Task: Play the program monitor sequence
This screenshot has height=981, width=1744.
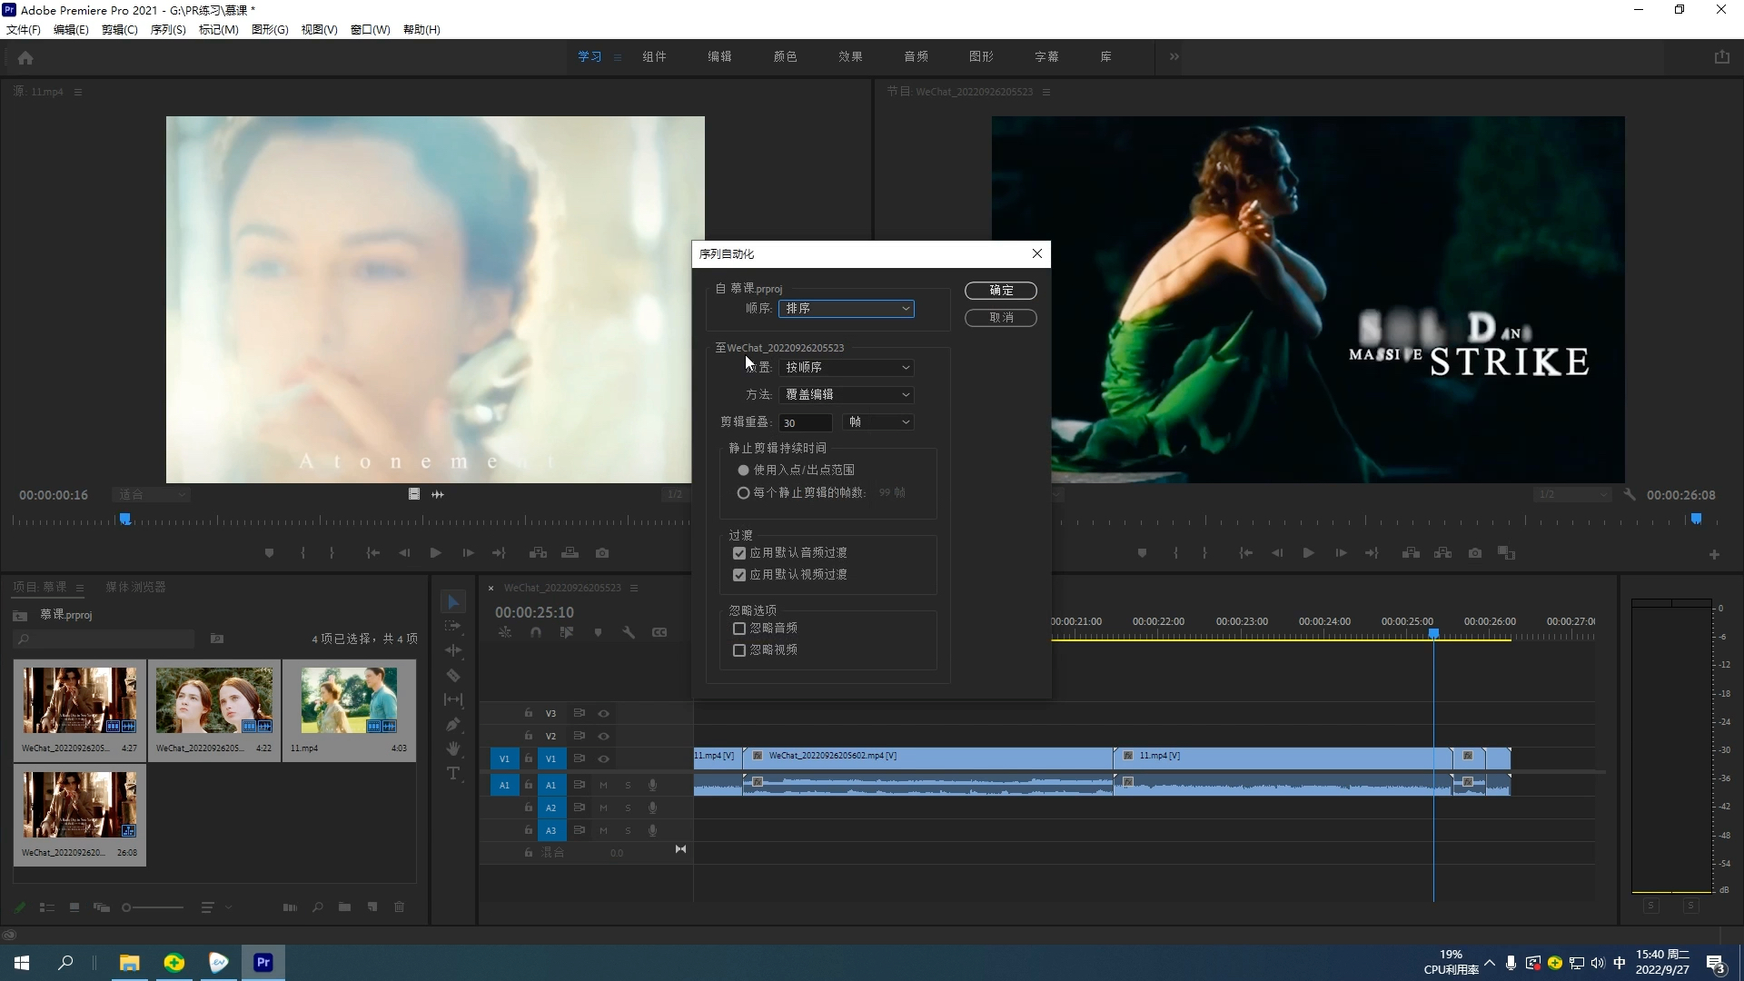Action: click(1308, 553)
